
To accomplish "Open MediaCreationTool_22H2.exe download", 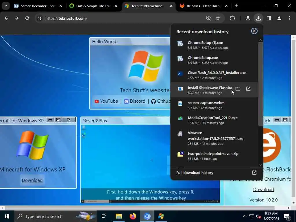I will [214, 120].
